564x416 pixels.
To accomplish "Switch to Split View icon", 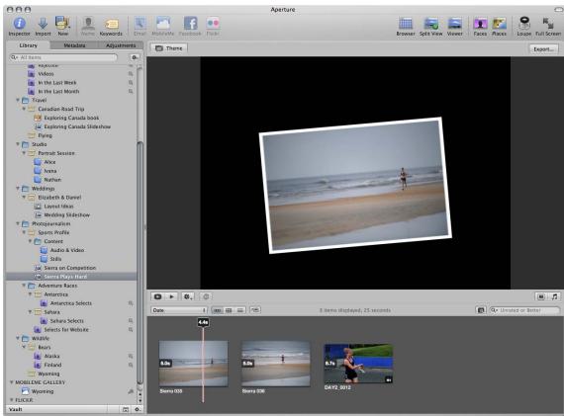I will (430, 24).
